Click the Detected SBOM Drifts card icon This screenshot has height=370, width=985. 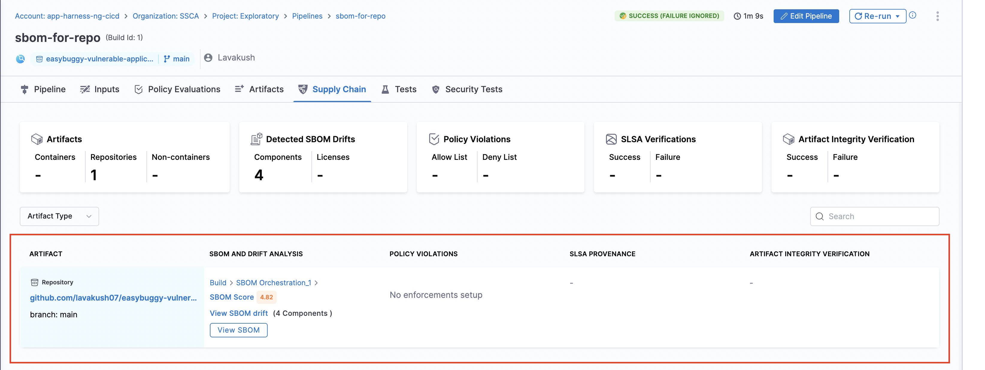[256, 139]
